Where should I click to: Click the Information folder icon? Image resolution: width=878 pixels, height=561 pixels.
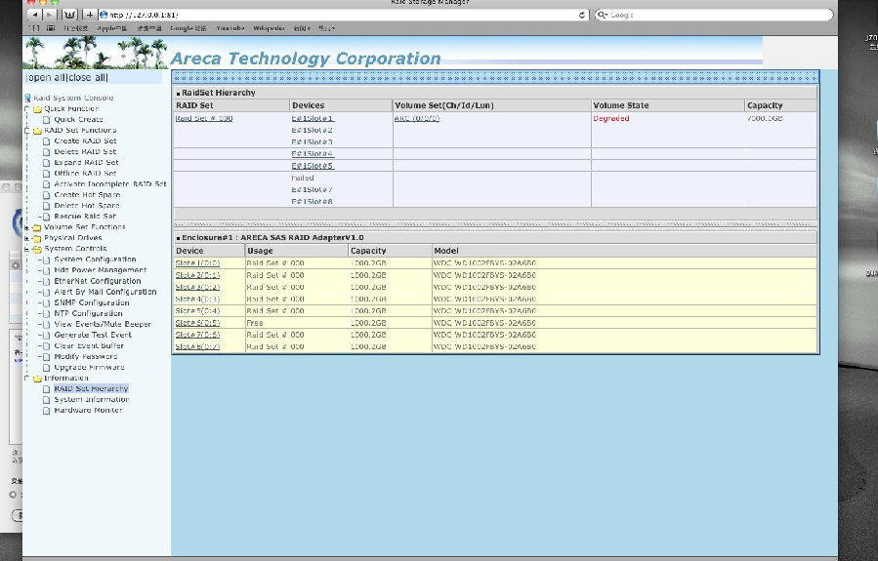tap(37, 379)
